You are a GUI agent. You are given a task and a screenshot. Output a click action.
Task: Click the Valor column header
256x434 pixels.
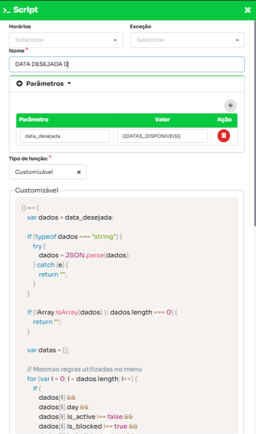pyautogui.click(x=162, y=119)
